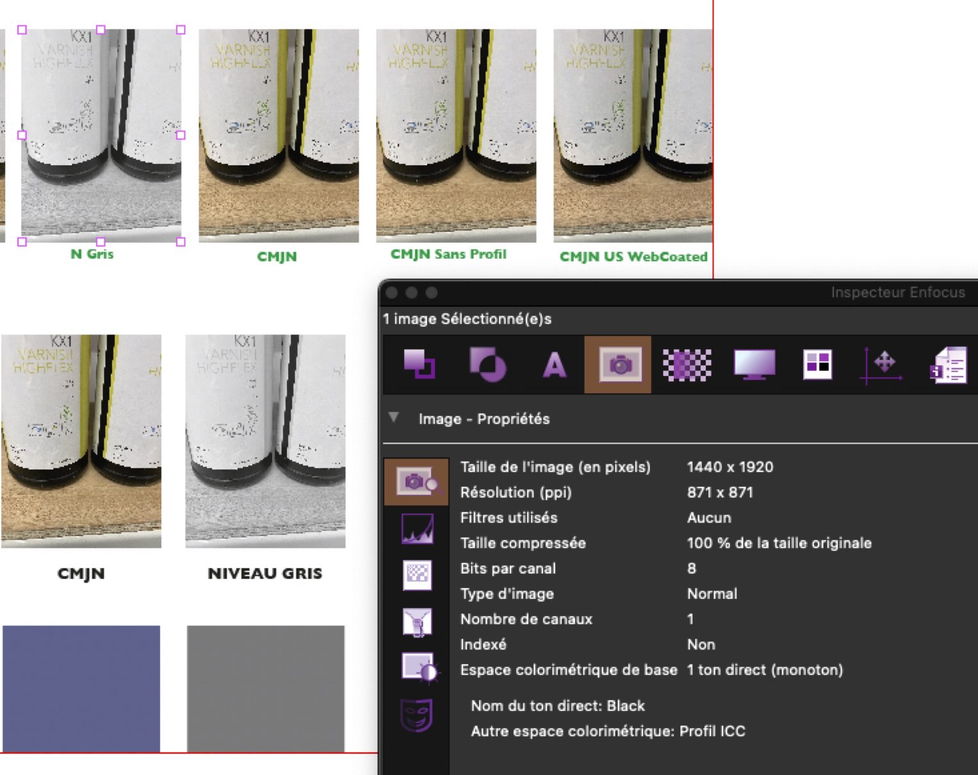Click the gray color rectangle
Screen dimensions: 978x775
(266, 689)
